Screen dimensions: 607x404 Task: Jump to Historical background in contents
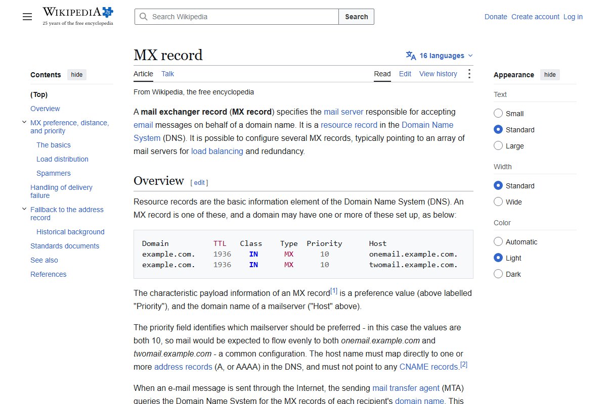[x=70, y=232]
